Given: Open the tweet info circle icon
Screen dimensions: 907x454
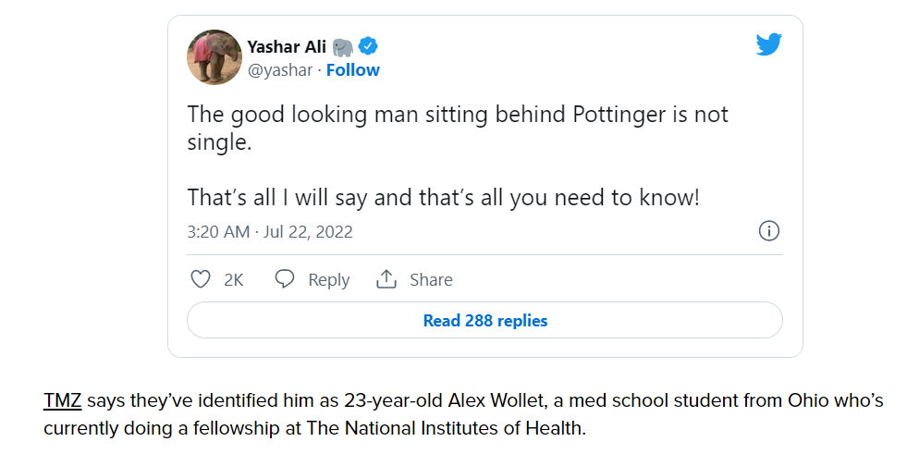Looking at the screenshot, I should tap(768, 231).
